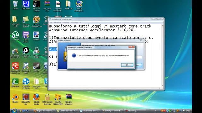Open the Minecraft 1.0.0 folder
Screen dimensions: 202x113
(15, 22)
